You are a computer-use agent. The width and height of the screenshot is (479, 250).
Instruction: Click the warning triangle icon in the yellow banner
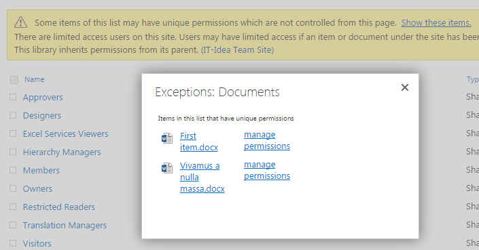(x=21, y=22)
